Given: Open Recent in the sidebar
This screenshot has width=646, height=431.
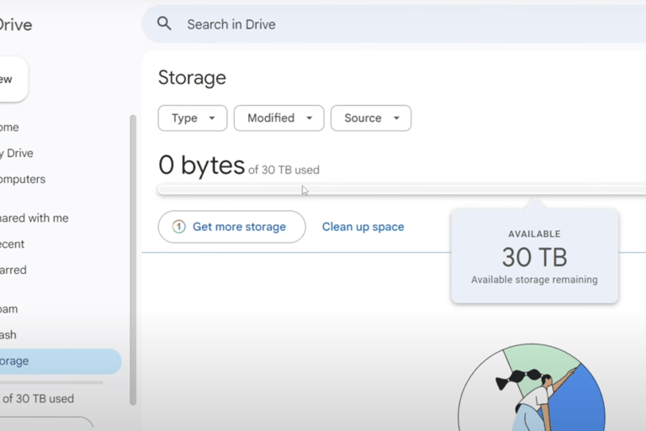Looking at the screenshot, I should [x=13, y=244].
